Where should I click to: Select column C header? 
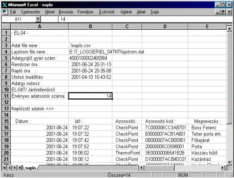(127, 27)
